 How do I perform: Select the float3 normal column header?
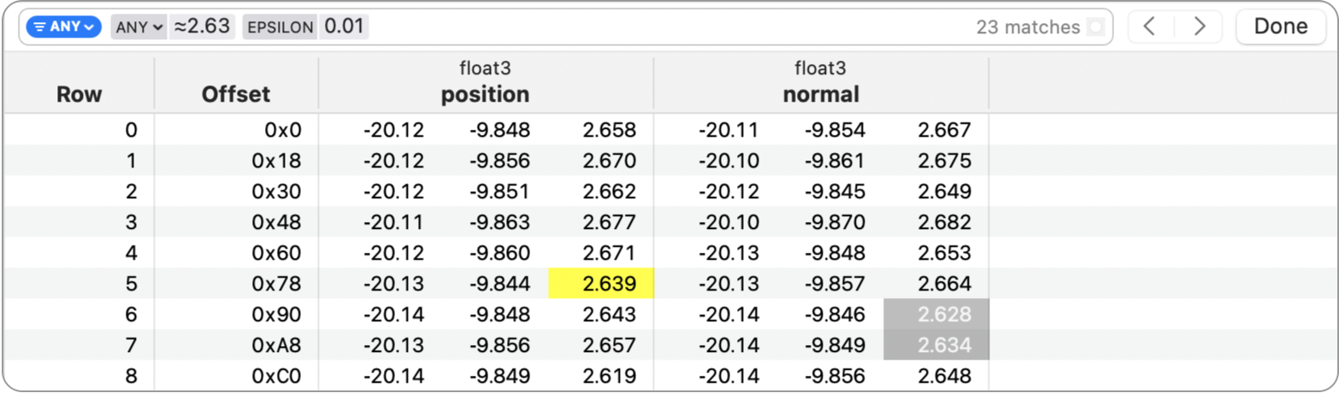(821, 83)
